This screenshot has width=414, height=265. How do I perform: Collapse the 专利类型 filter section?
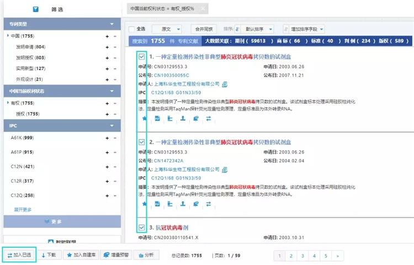(x=113, y=24)
